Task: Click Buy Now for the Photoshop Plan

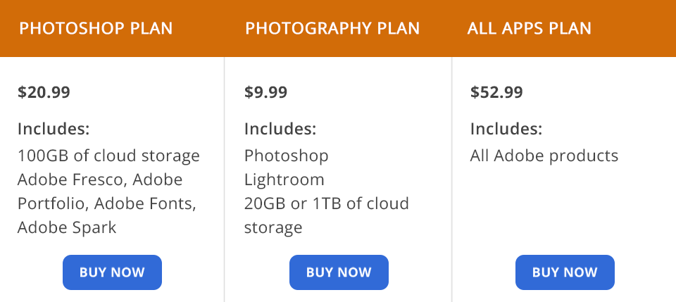Action: tap(112, 272)
